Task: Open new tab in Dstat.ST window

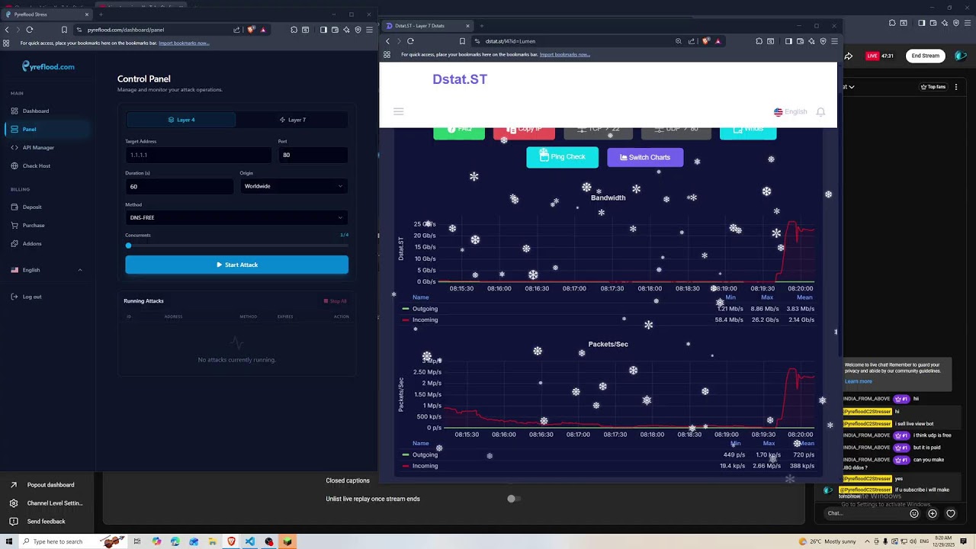Action: click(481, 26)
